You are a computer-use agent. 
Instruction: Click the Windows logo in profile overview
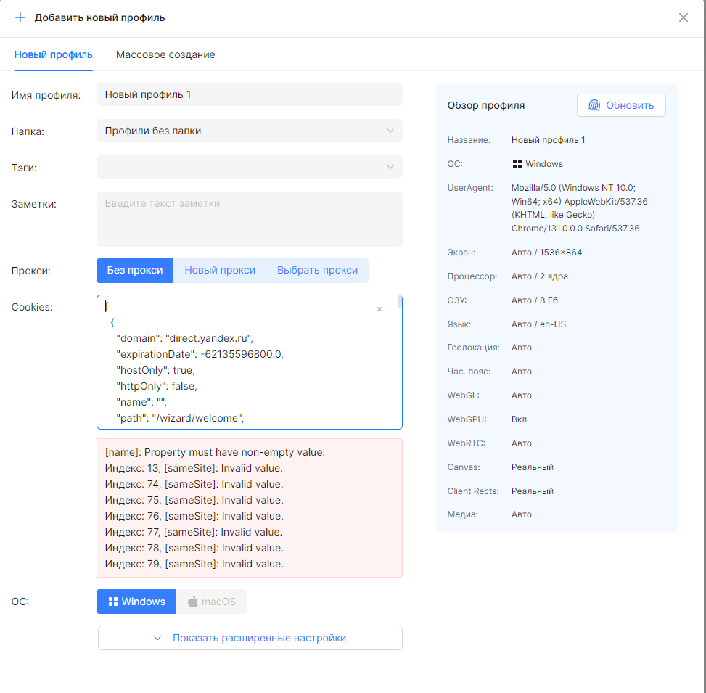(517, 164)
